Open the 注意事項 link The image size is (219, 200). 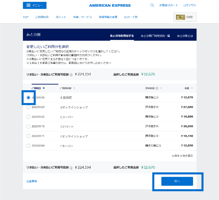[x=32, y=181]
